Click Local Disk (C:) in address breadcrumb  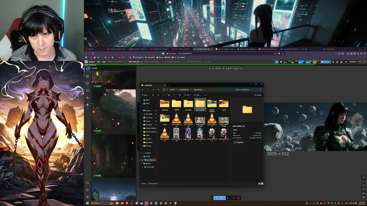coord(184,90)
